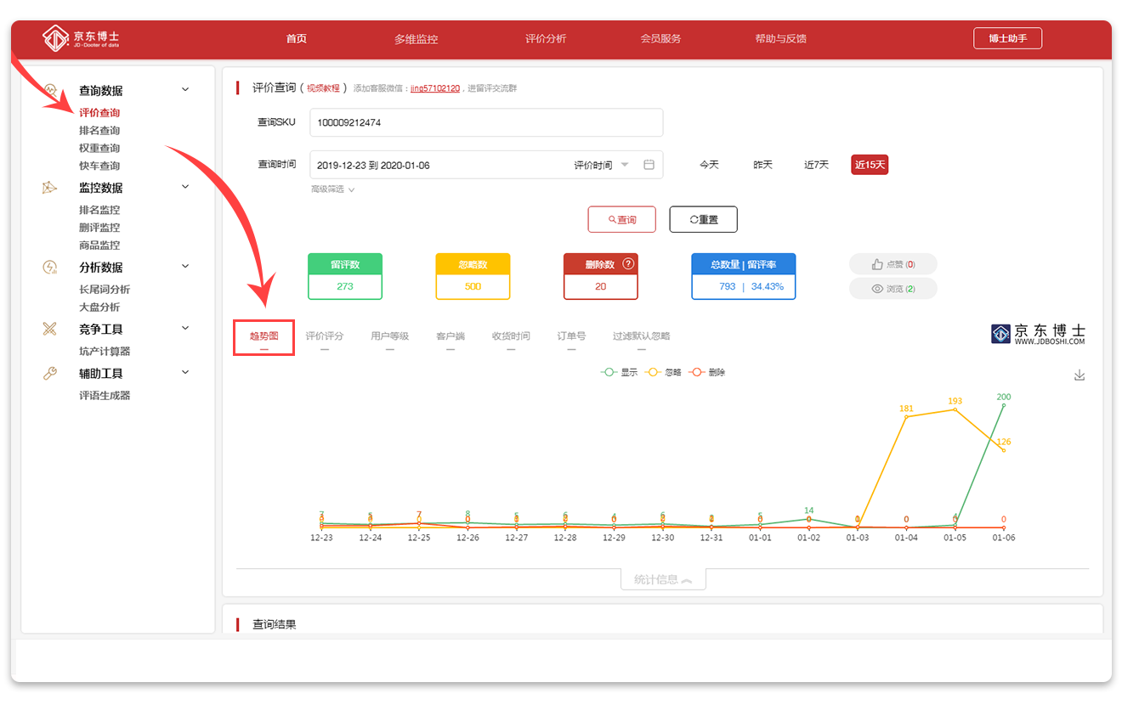Image resolution: width=1122 pixels, height=705 pixels.
Task: Collapse the 统计信息 panel
Action: tap(663, 579)
